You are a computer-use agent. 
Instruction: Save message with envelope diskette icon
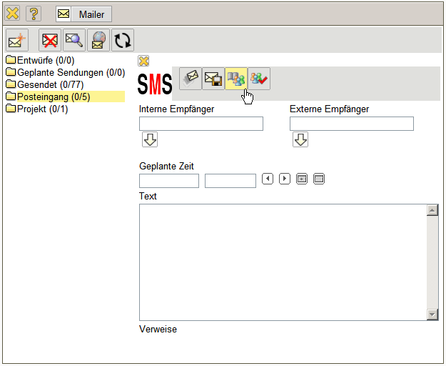[213, 79]
